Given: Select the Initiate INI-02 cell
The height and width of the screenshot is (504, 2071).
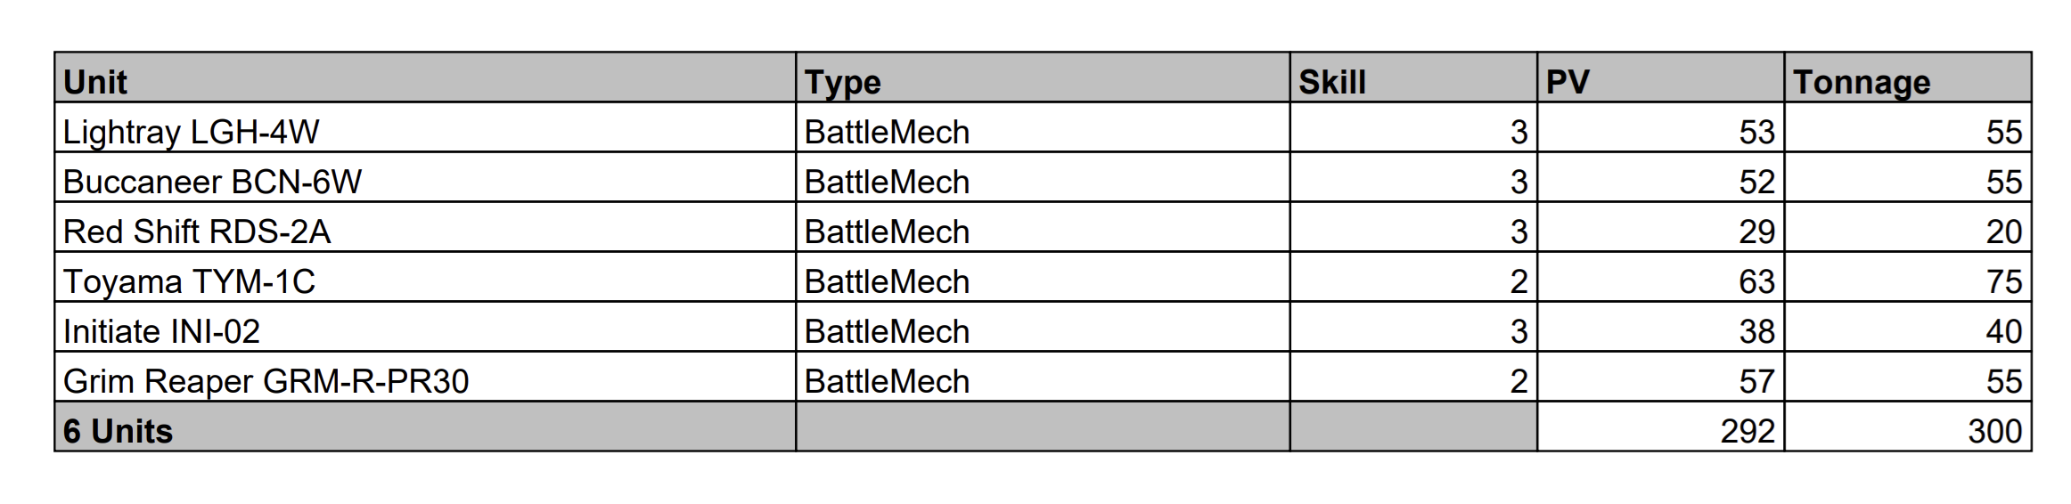Looking at the screenshot, I should [161, 331].
